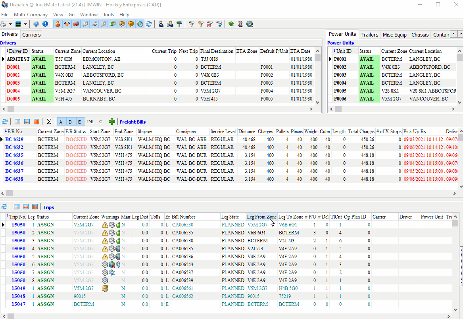Click the green plus icon in Freight Bills toolbar
This screenshot has width=463, height=319.
pyautogui.click(x=112, y=122)
